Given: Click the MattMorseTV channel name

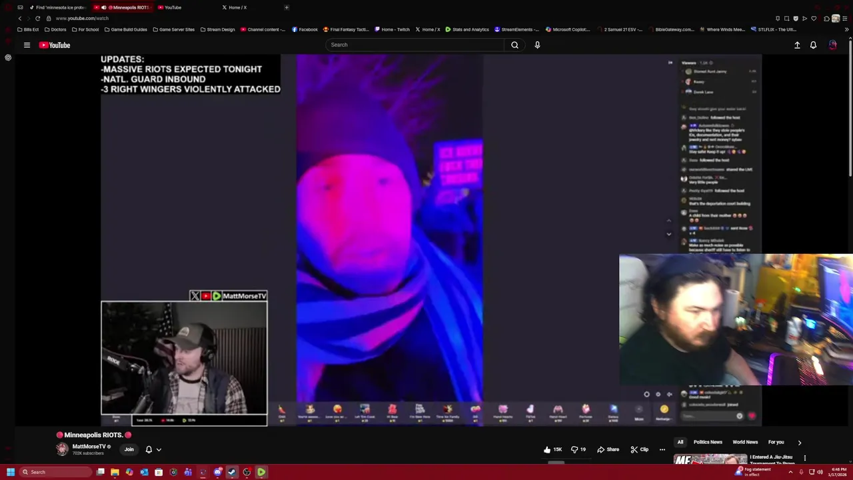Looking at the screenshot, I should [x=89, y=447].
